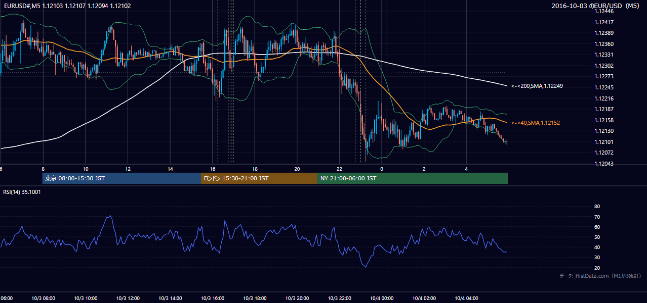This screenshot has height=303, width=647.
Task: Click hour tick 14 below the price chart
Action: coord(170,169)
